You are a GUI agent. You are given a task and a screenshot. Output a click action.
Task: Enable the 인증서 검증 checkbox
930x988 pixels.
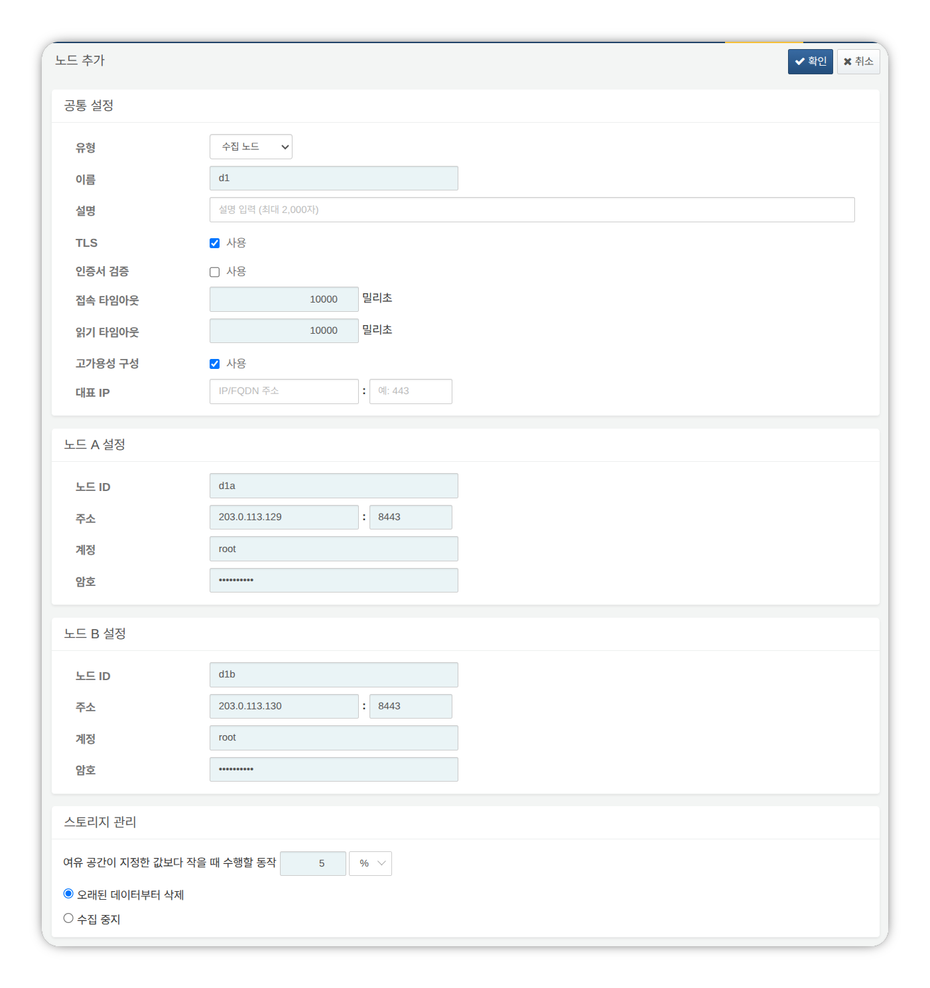[214, 271]
